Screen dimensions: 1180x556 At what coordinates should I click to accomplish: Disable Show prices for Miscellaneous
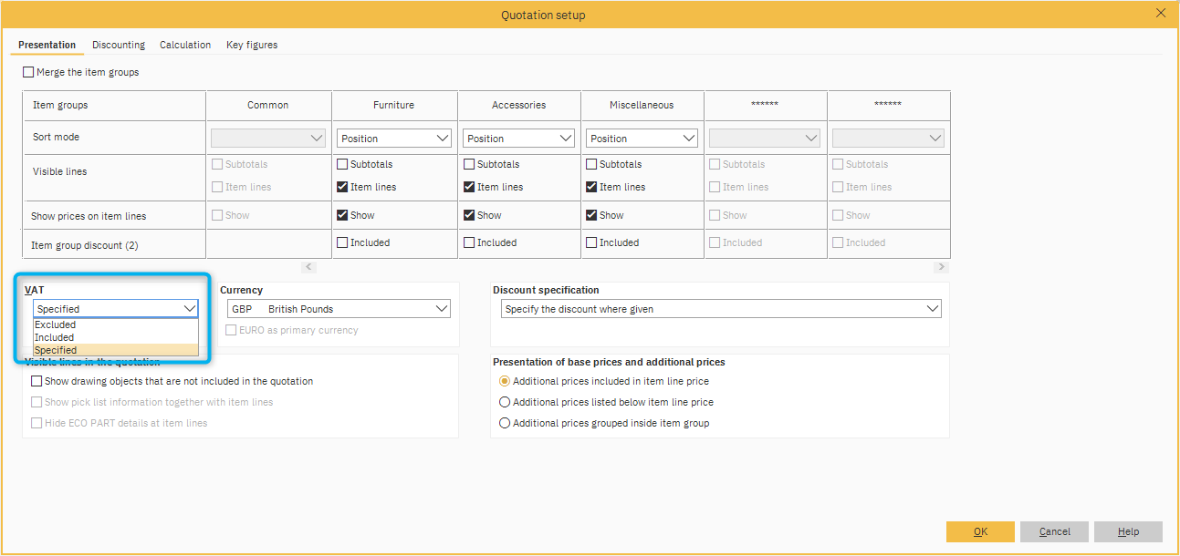591,216
